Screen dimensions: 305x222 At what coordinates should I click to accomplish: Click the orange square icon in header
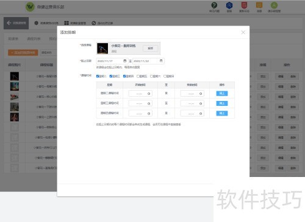point(259,5)
